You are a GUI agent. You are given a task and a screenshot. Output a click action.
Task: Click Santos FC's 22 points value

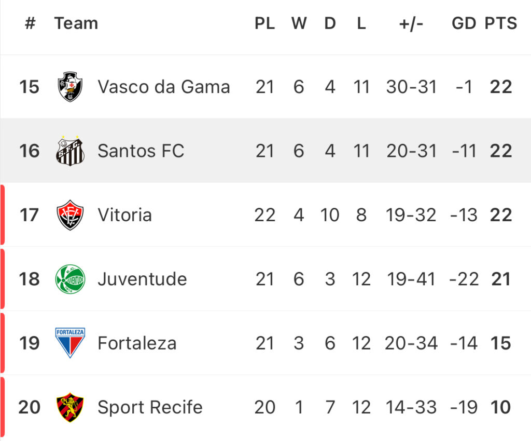pos(501,151)
